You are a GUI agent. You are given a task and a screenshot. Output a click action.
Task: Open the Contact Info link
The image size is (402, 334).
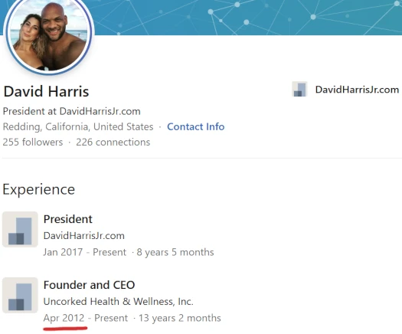[195, 126]
